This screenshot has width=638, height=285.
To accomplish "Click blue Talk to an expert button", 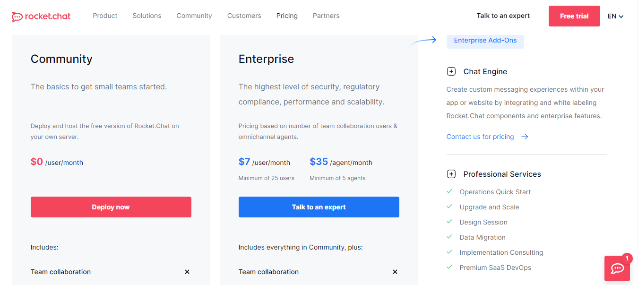I will [x=319, y=207].
